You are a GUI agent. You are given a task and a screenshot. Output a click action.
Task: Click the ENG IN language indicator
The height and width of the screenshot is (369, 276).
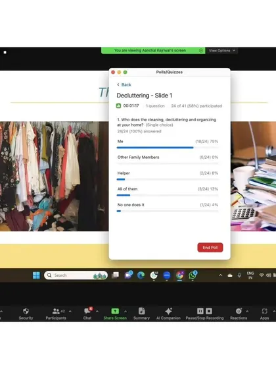tap(250, 275)
